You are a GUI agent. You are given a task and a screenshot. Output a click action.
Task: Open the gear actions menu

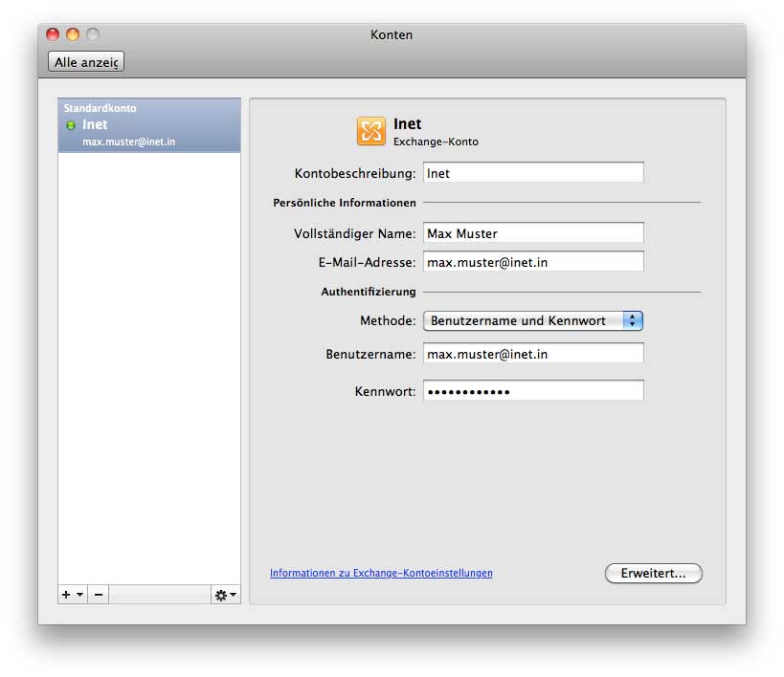tap(225, 595)
